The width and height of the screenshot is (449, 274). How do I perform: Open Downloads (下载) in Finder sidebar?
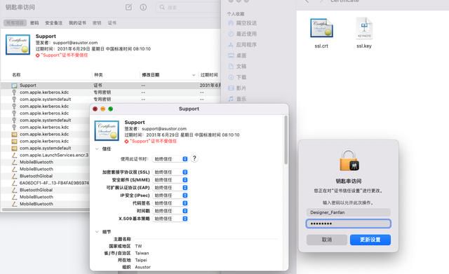(237, 77)
